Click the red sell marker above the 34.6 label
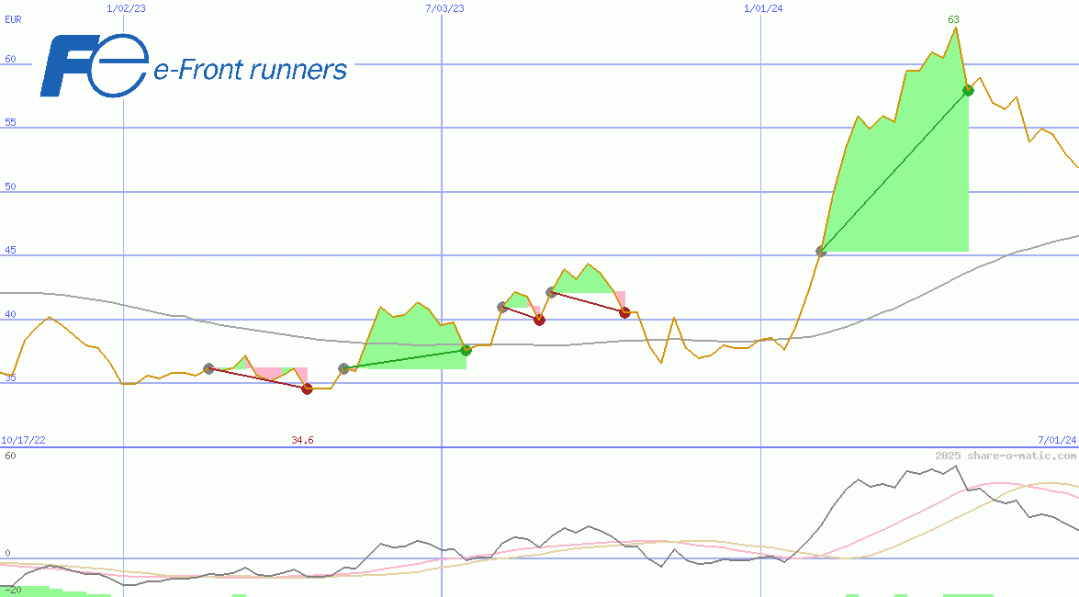The height and width of the screenshot is (597, 1079). (x=307, y=389)
